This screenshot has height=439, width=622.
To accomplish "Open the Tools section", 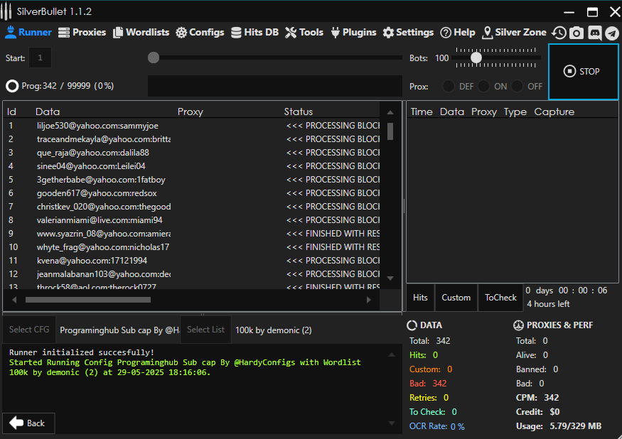I will coord(304,32).
